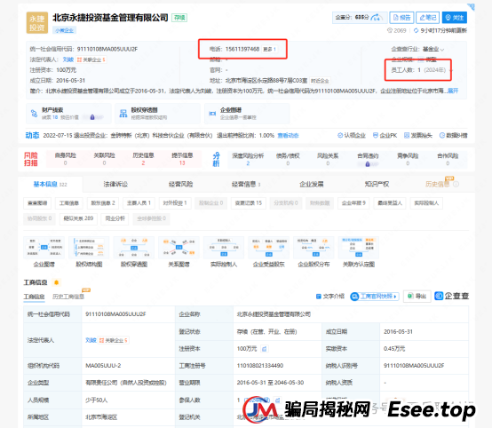Select the 主要人员 1 chip
Image resolution: width=492 pixels, height=428 pixels.
click(x=139, y=203)
